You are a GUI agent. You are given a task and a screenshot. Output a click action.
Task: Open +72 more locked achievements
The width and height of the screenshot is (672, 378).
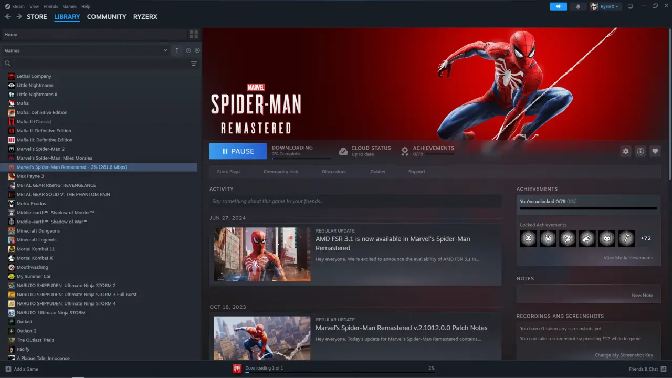tap(646, 238)
